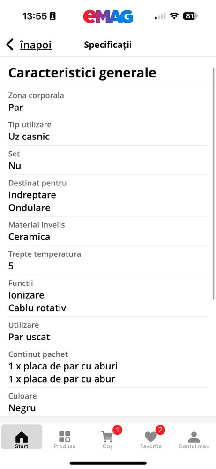Tap the Wi-Fi status icon
Screen dimensions: 216x469
174,16
